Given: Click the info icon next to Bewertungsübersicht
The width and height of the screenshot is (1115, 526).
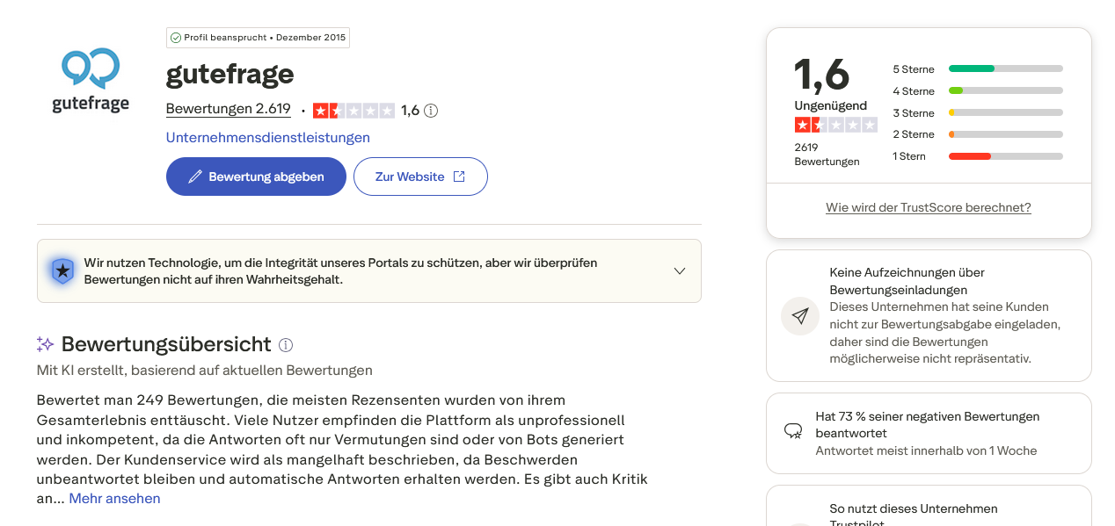Looking at the screenshot, I should point(286,345).
